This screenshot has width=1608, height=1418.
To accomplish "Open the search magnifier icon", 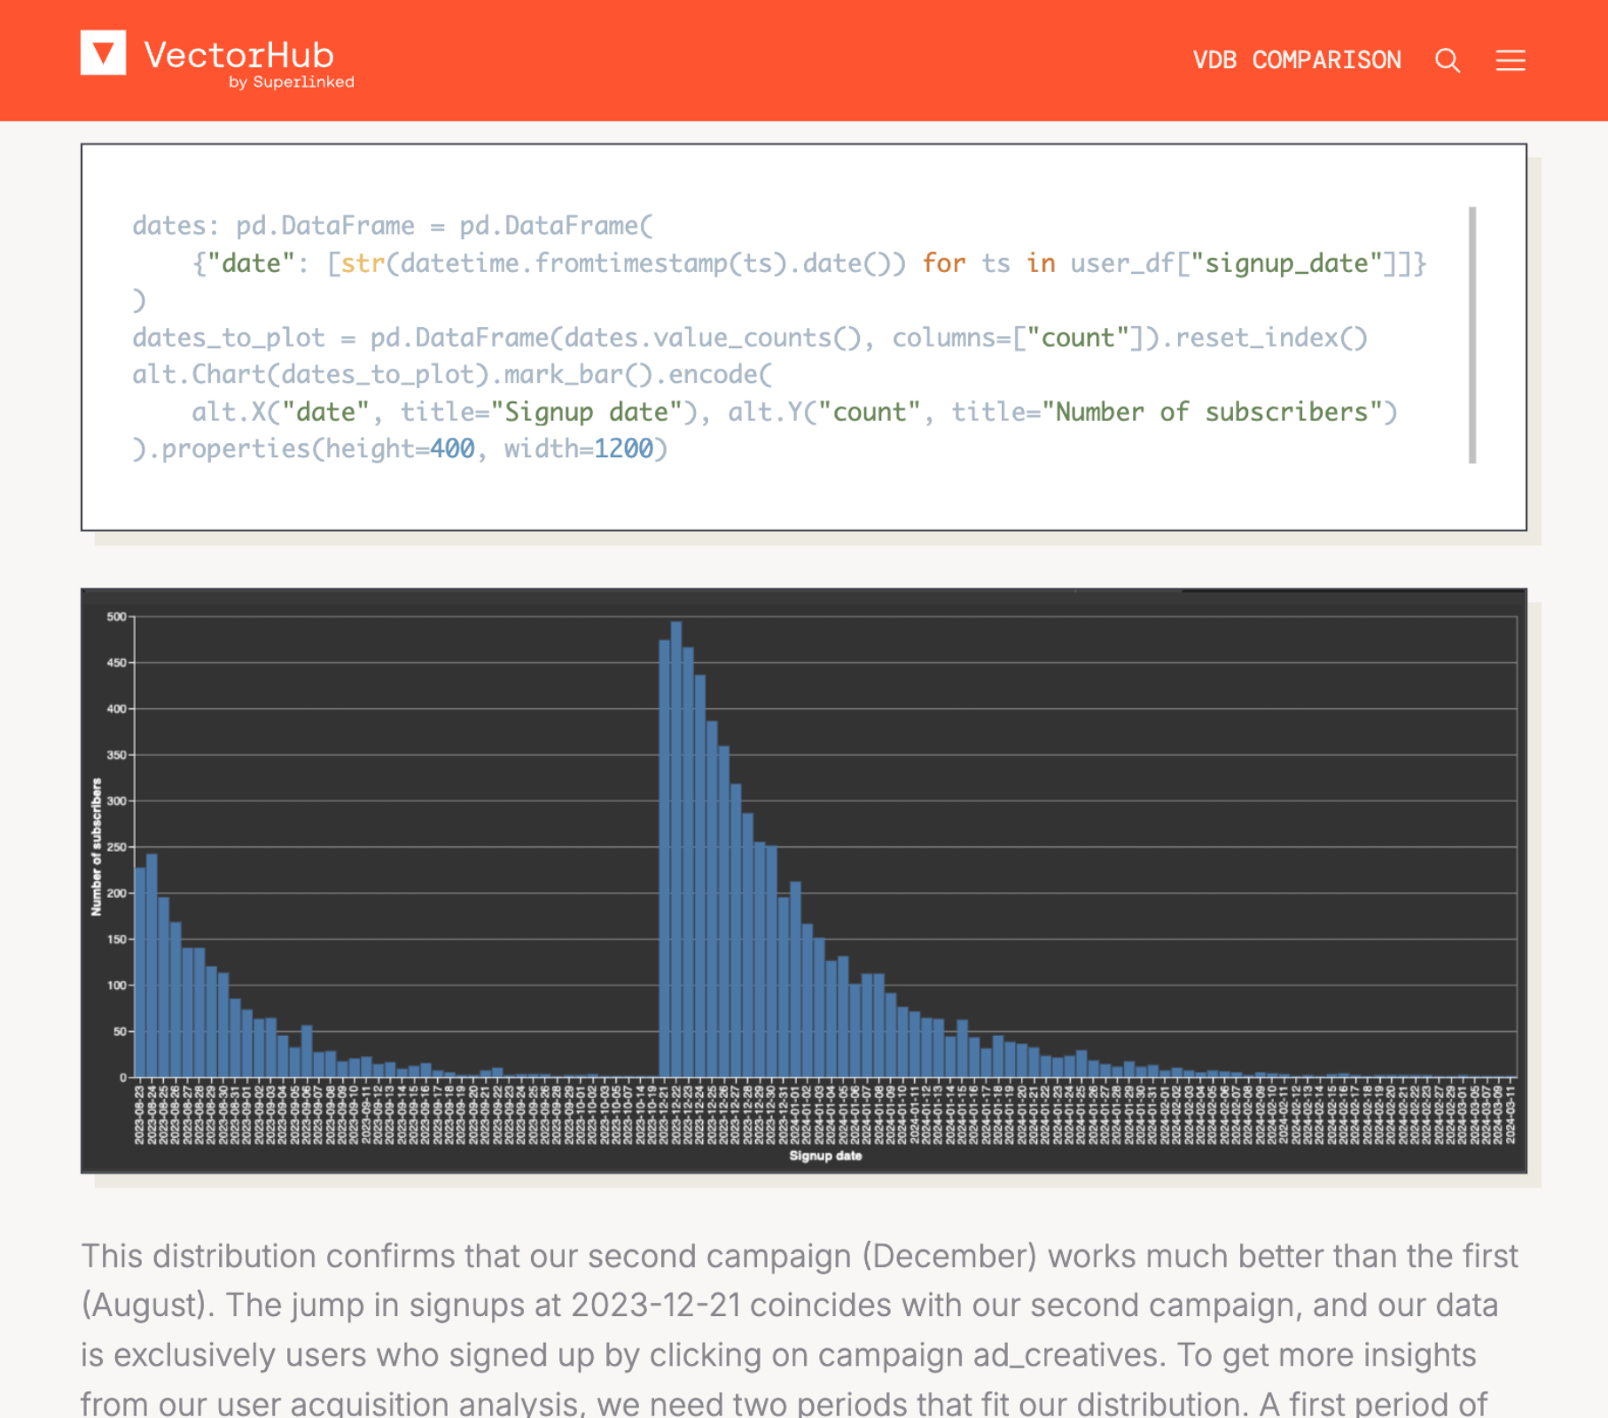I will click(1447, 60).
